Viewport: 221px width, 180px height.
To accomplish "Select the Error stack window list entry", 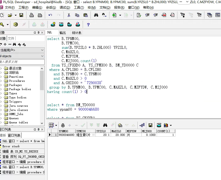I will tap(11, 146).
